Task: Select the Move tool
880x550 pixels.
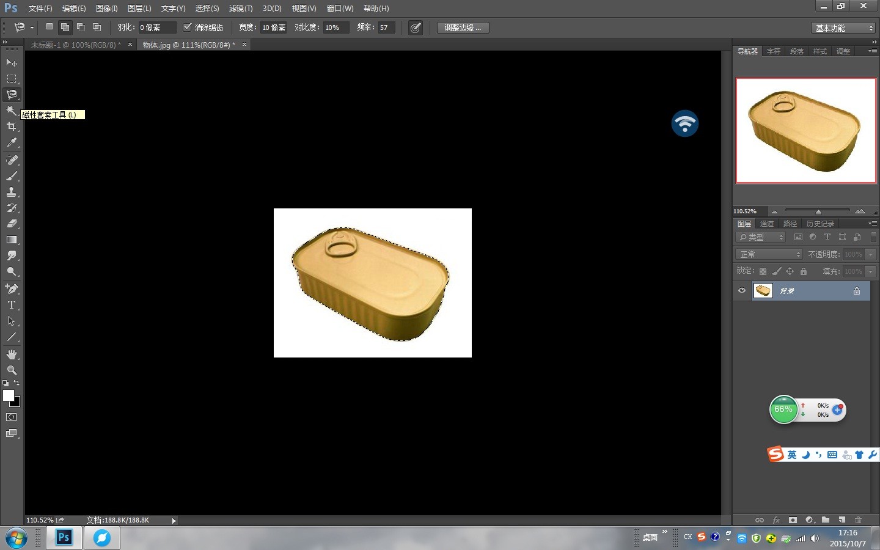Action: (x=12, y=62)
